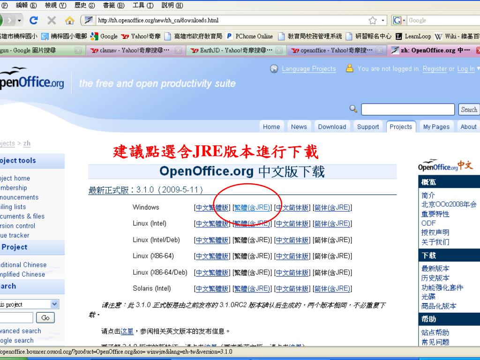
Task: Select the Download navigation tab
Action: point(332,127)
